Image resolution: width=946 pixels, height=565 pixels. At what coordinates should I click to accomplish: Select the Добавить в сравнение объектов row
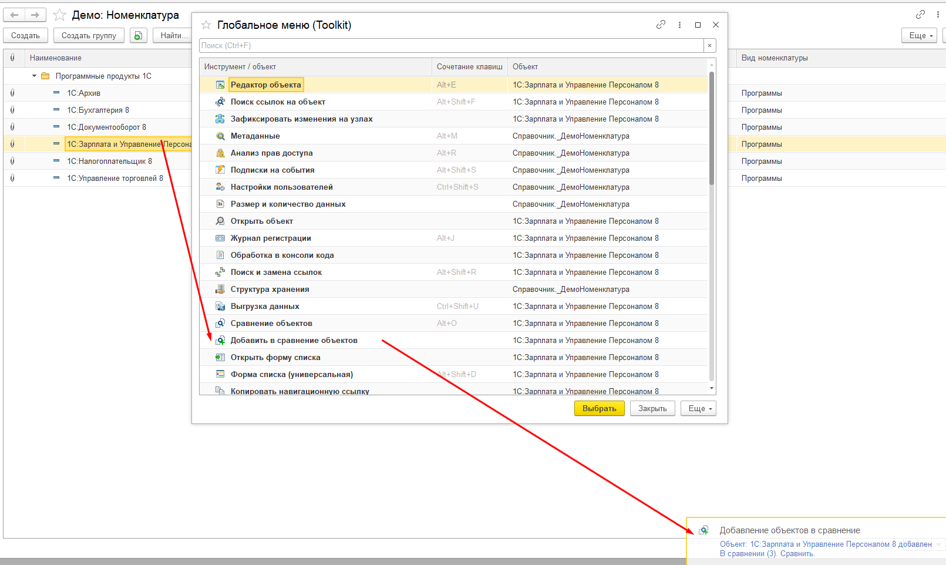(x=453, y=341)
